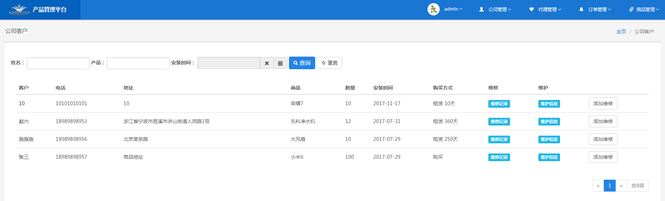Clear the install date with X icon
665x201 pixels.
267,63
